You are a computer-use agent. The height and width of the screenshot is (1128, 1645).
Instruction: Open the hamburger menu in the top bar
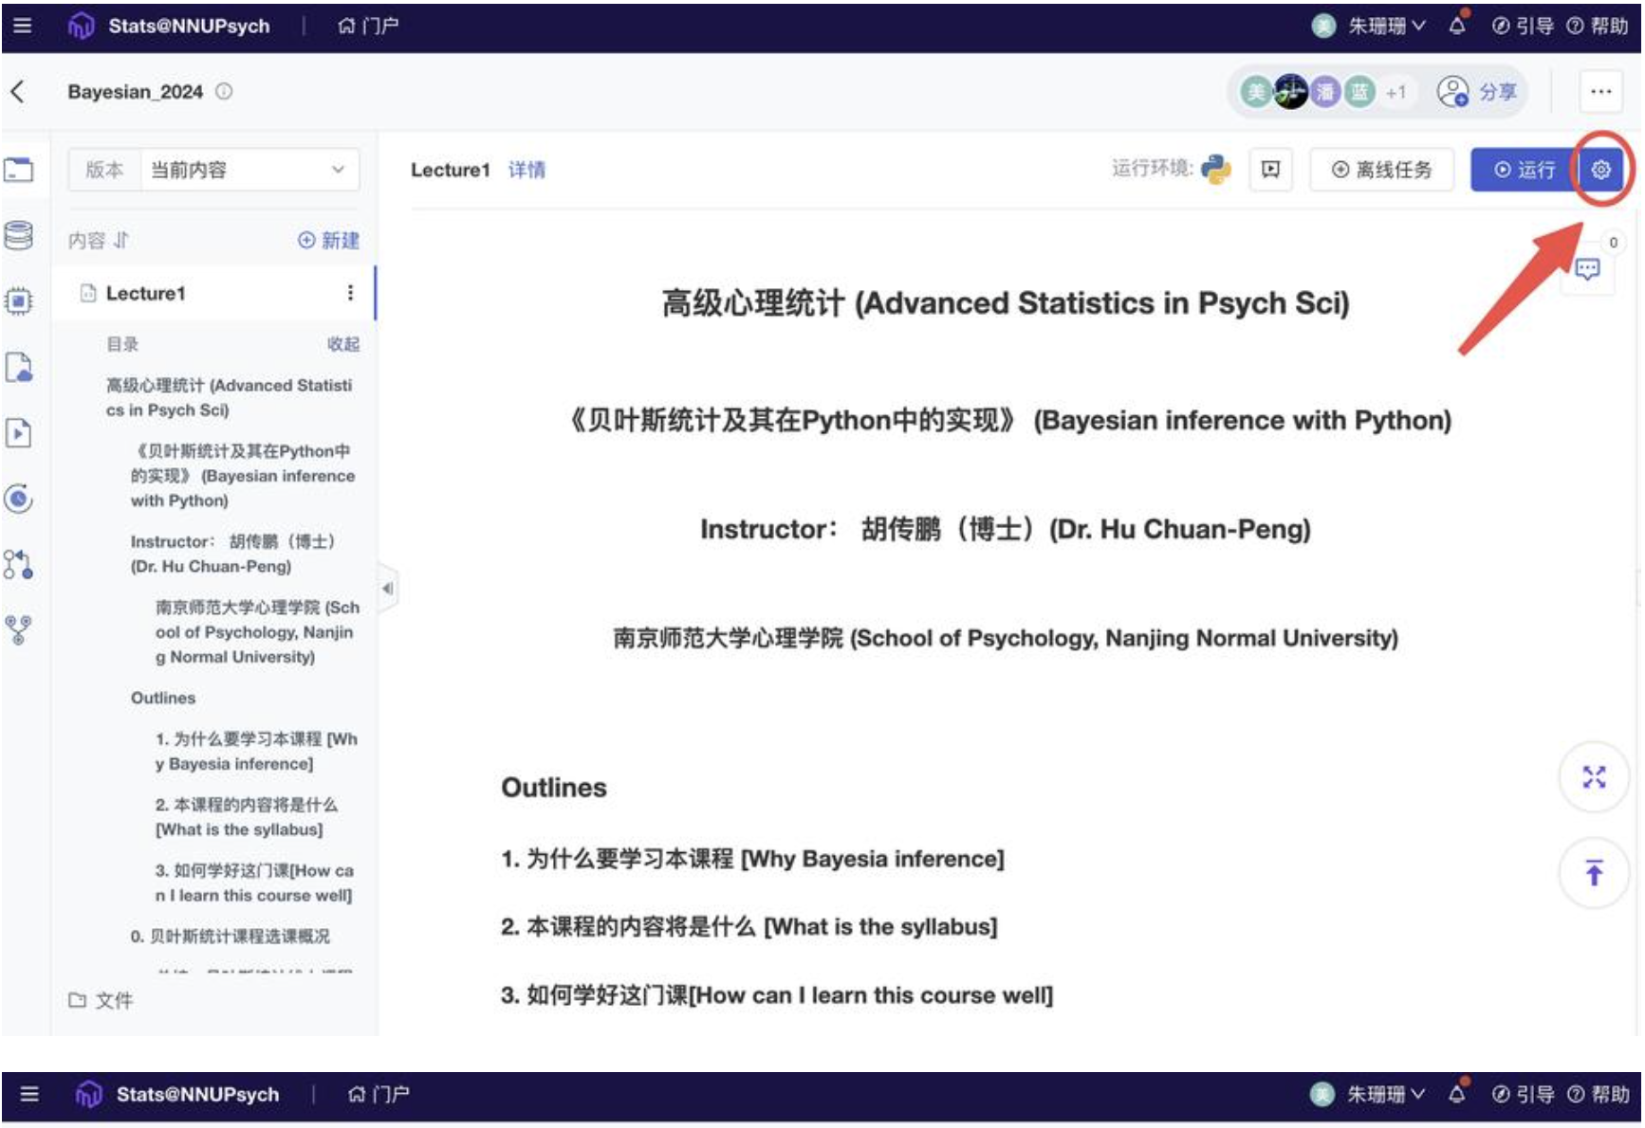(x=23, y=26)
